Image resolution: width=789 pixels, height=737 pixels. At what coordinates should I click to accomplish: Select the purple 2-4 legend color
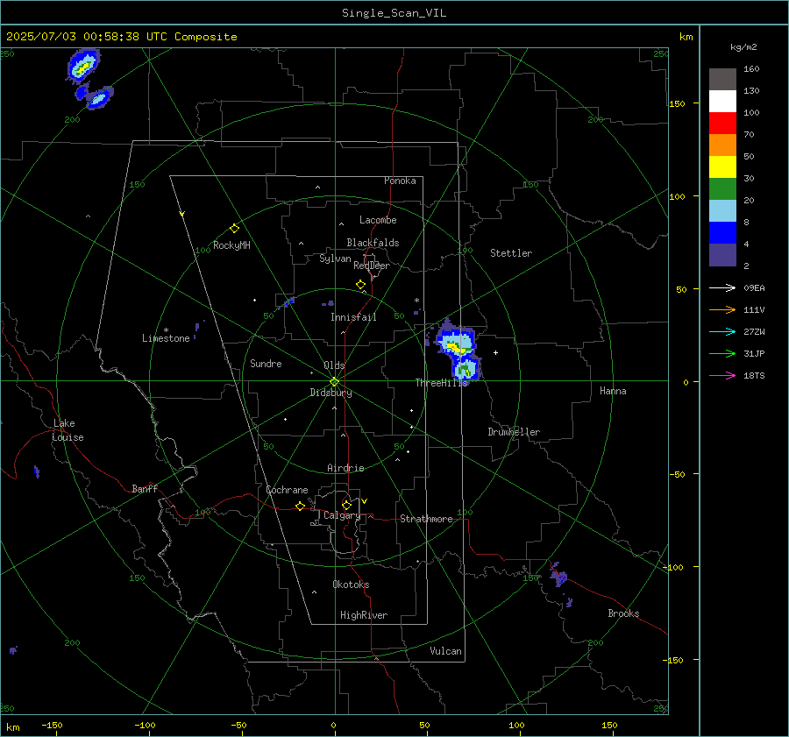coord(722,254)
